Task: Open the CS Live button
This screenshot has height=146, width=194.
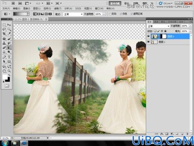Action: [166, 4]
